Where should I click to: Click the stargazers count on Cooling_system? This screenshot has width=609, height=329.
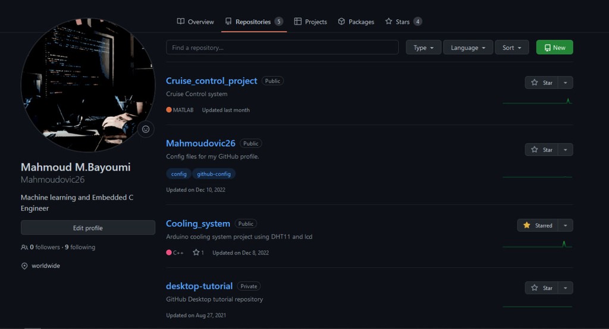tap(198, 252)
